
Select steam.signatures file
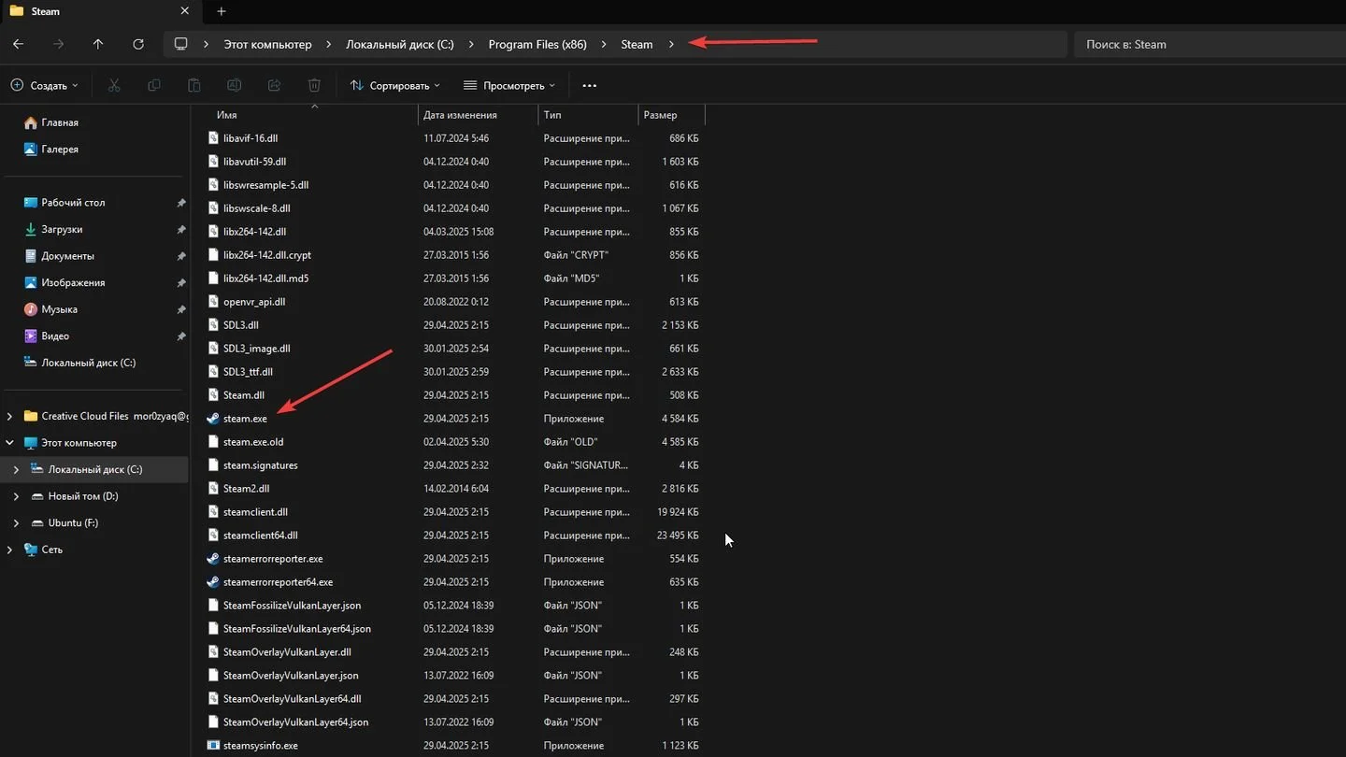click(x=260, y=465)
